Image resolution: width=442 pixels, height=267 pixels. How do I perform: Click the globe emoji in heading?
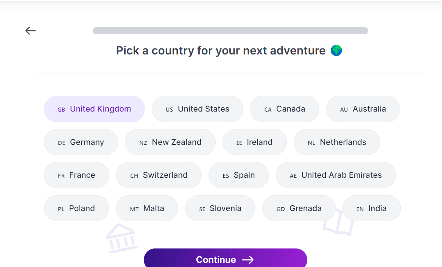pyautogui.click(x=336, y=51)
